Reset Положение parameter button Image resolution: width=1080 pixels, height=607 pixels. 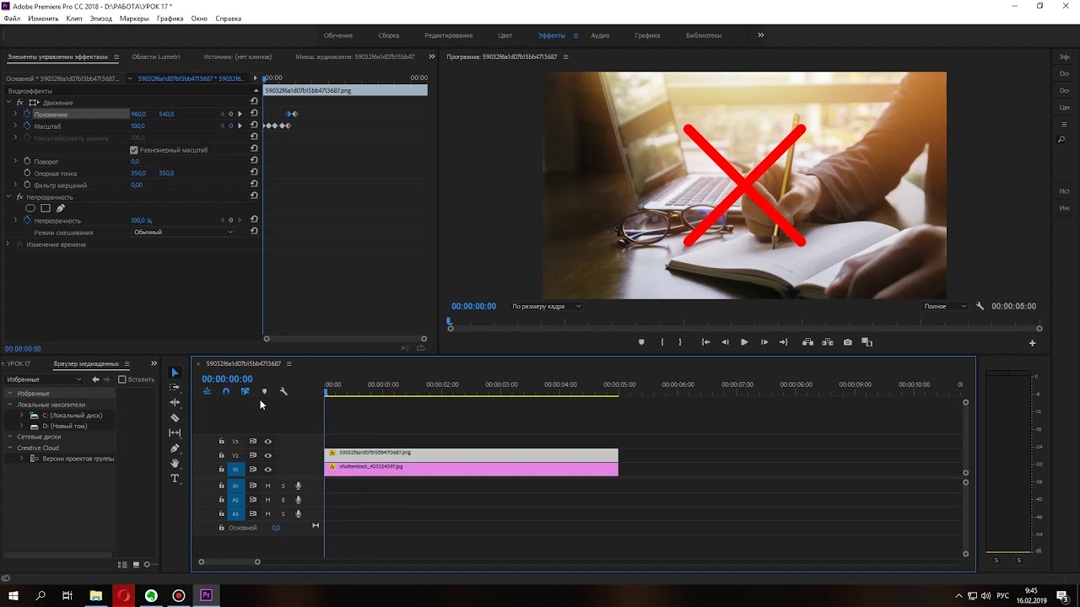(254, 113)
